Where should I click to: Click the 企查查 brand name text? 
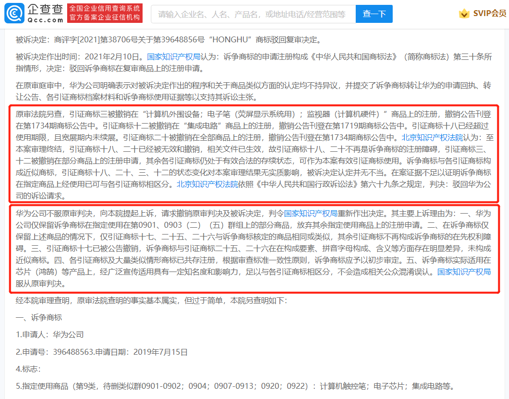point(45,9)
